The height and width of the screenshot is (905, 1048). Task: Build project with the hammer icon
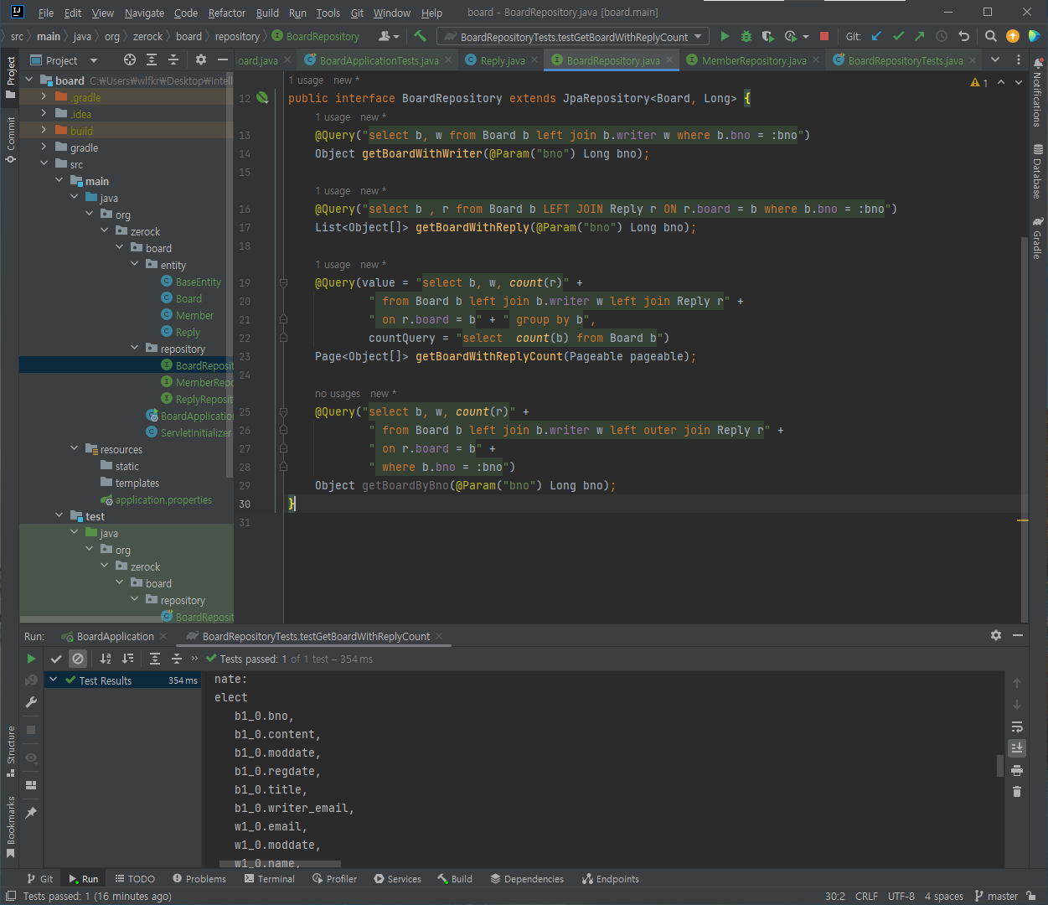421,36
